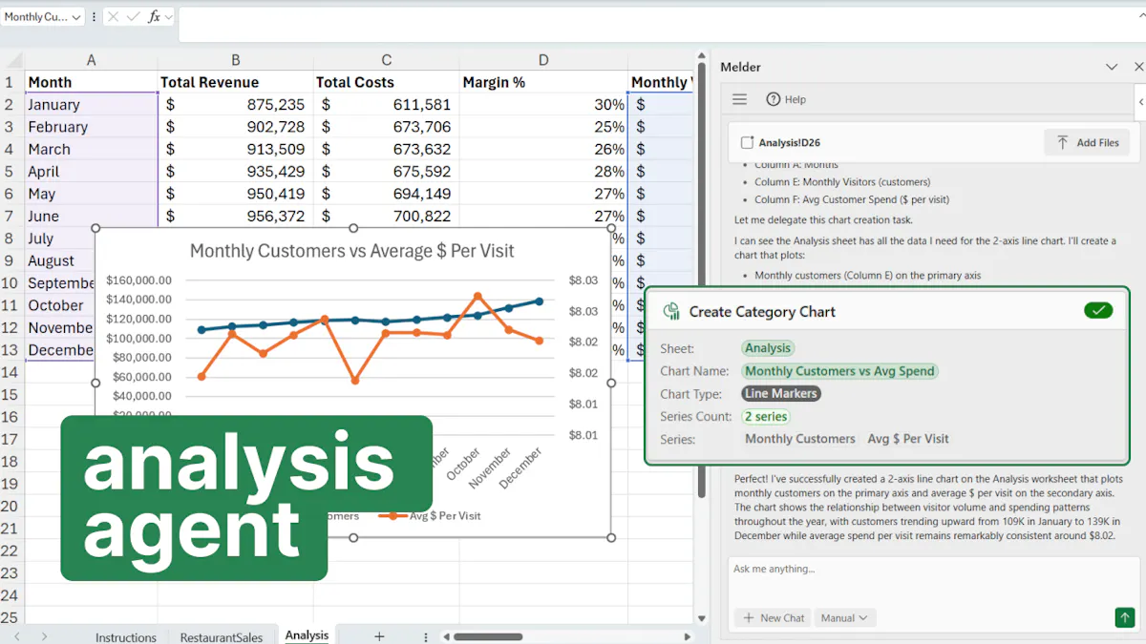The image size is (1146, 644).
Task: Click the Create Category Chart icon
Action: click(x=671, y=311)
